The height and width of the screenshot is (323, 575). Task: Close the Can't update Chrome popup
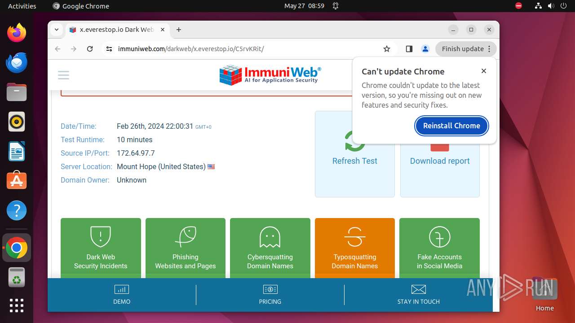484,71
